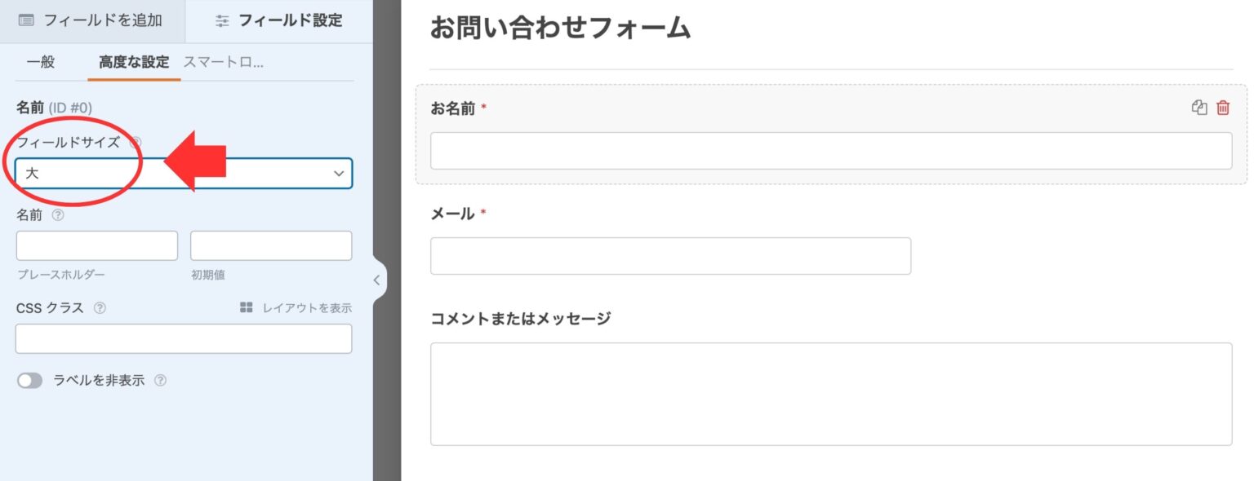Click the プレースホルダー input field
Screen dimensions: 1254x481
[x=96, y=245]
